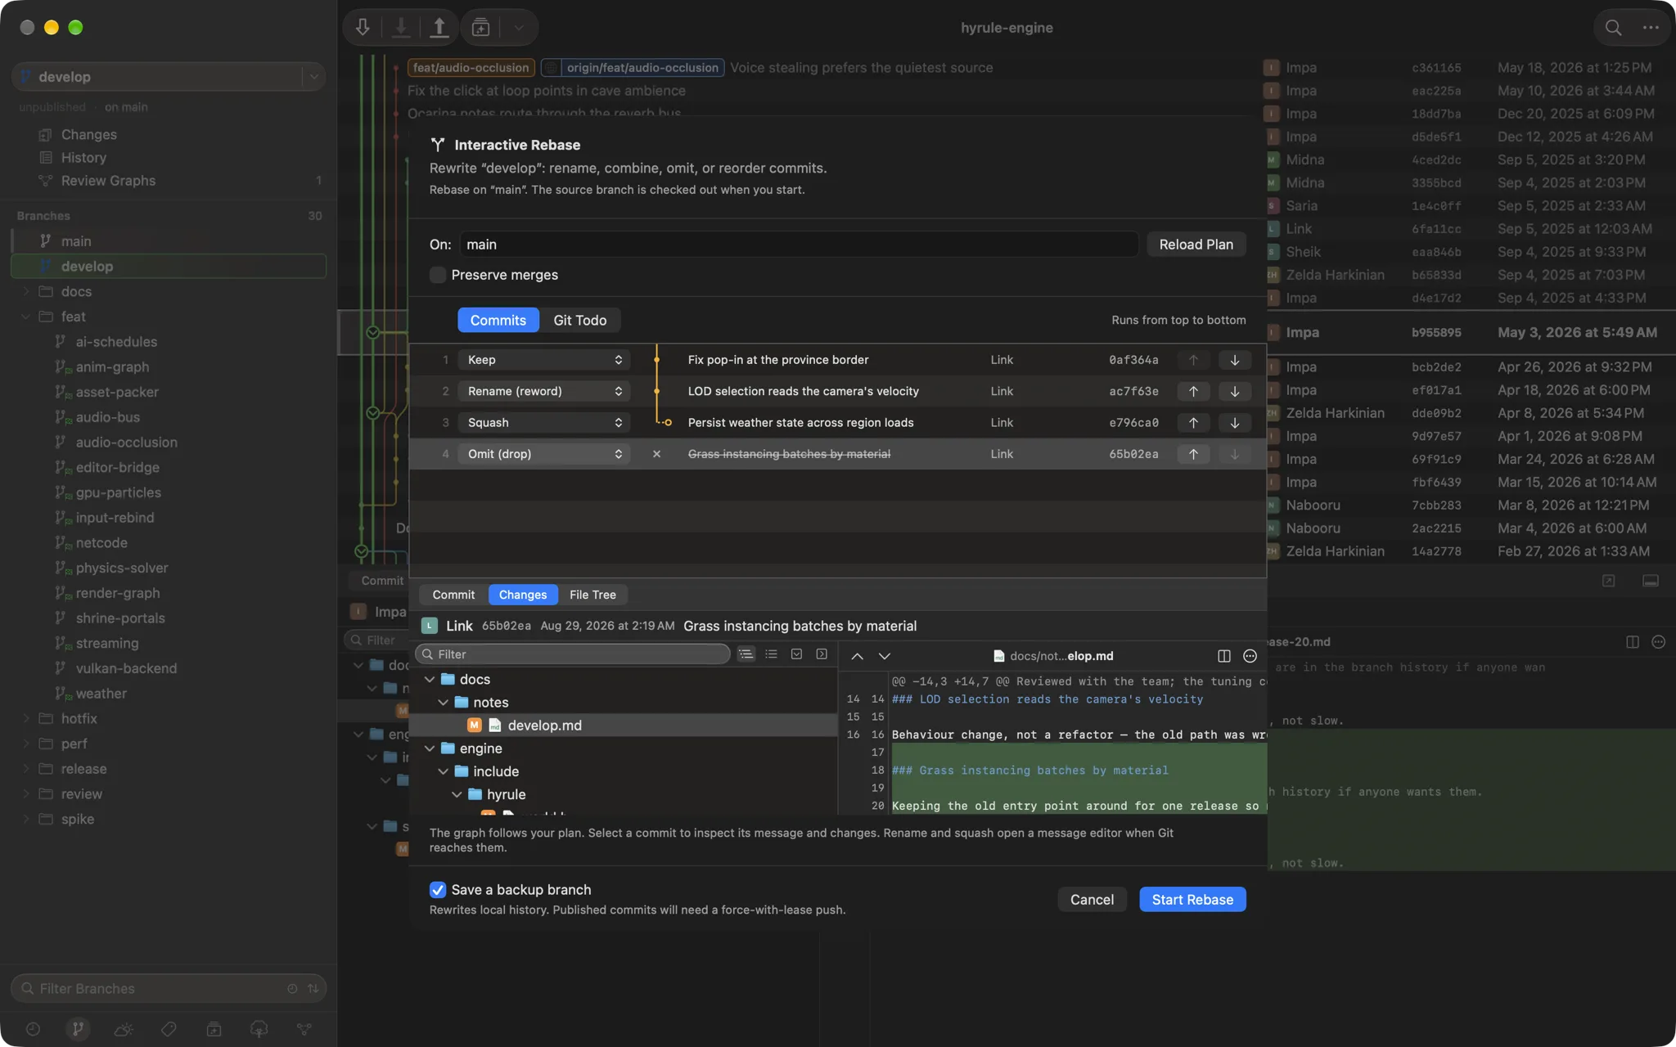The height and width of the screenshot is (1047, 1676).
Task: Go to next change with down chevron
Action: (885, 656)
